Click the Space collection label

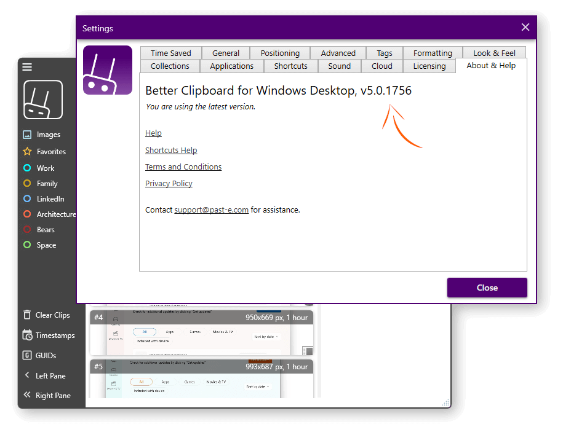(x=46, y=245)
